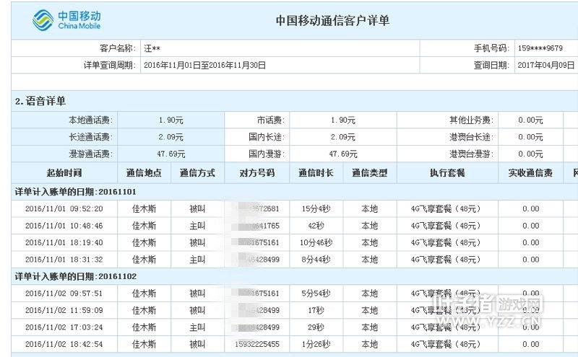Click the phone number 15932225455
The image size is (578, 357).
point(256,345)
